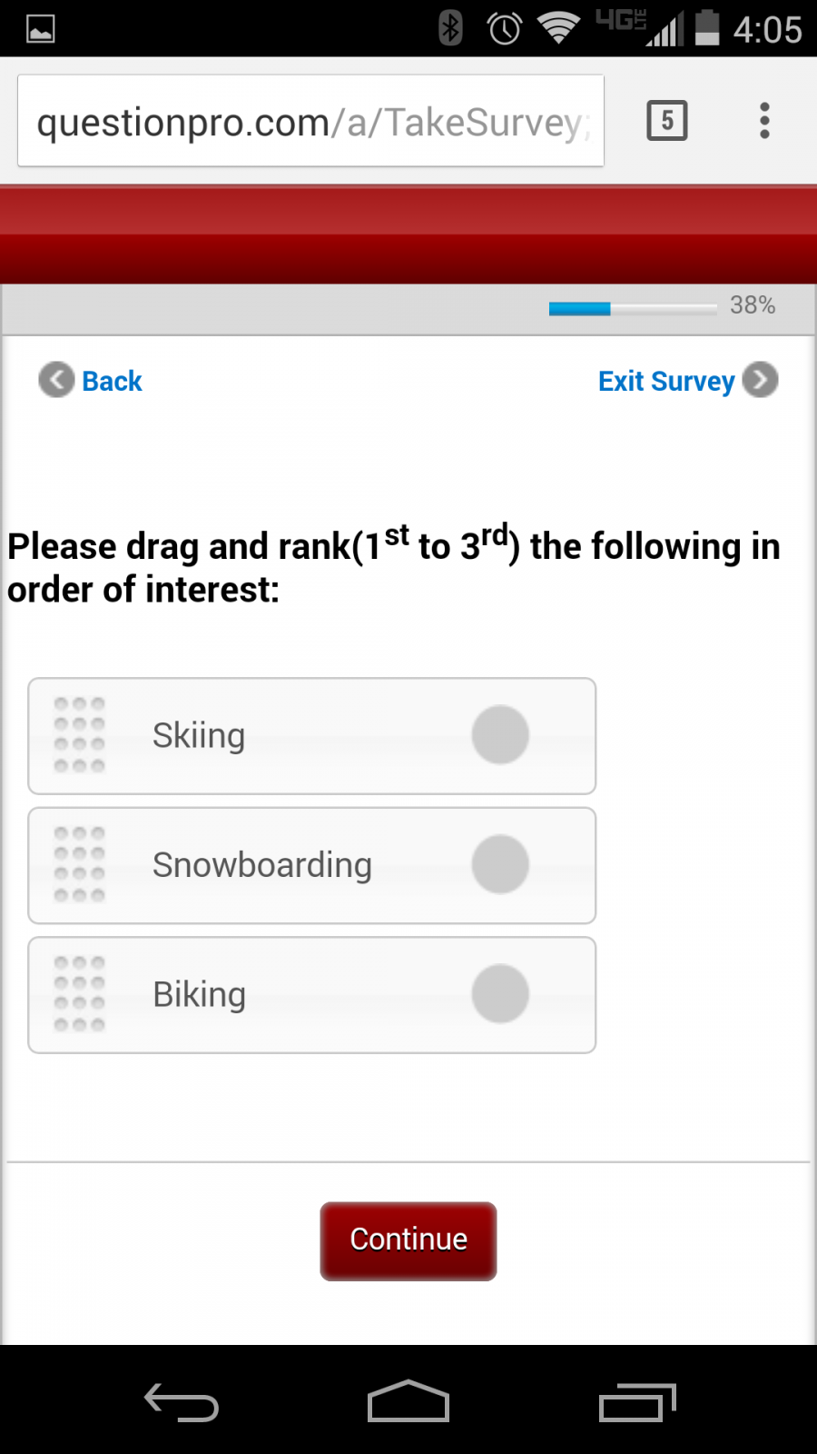Expand the Exit Survey chevron control
The image size is (817, 1454).
tap(760, 380)
